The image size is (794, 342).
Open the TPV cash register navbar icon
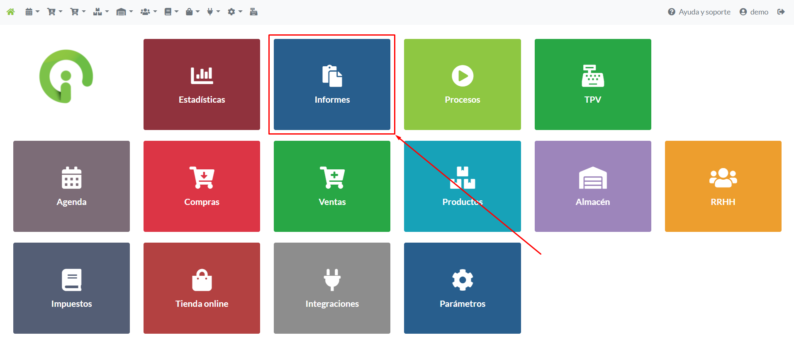pos(253,12)
